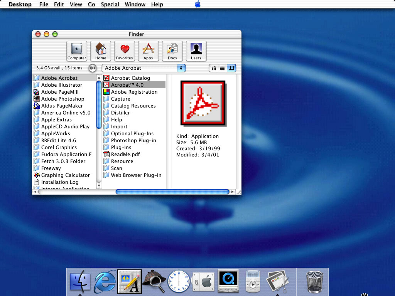Screen dimensions: 395x296
Task: Click the first column's scroll up arrow
Action: (99, 78)
